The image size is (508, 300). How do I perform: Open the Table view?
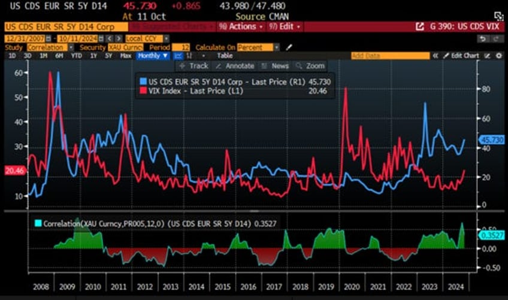click(x=225, y=56)
